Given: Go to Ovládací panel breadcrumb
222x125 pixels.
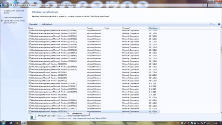Looking at the screenshot, I should point(20,5).
